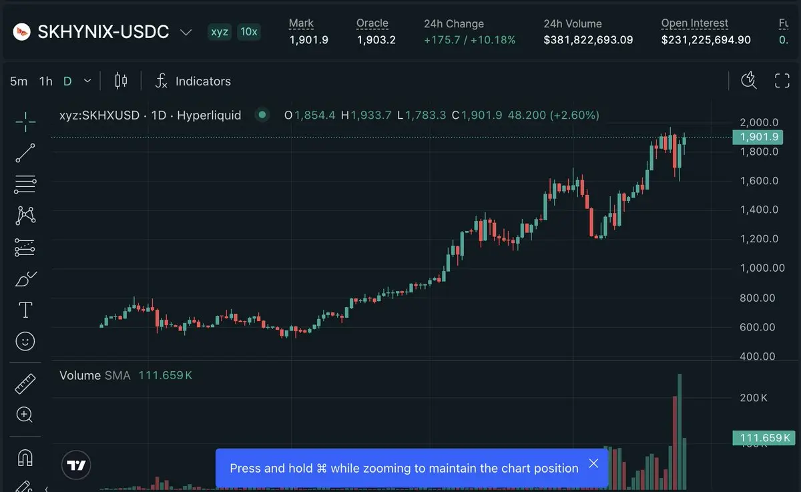The width and height of the screenshot is (801, 492).
Task: Toggle the magnet snap mode
Action: tap(25, 458)
